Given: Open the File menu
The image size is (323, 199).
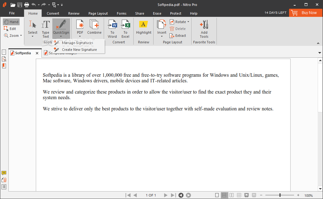Looking at the screenshot, I should tap(12, 13).
